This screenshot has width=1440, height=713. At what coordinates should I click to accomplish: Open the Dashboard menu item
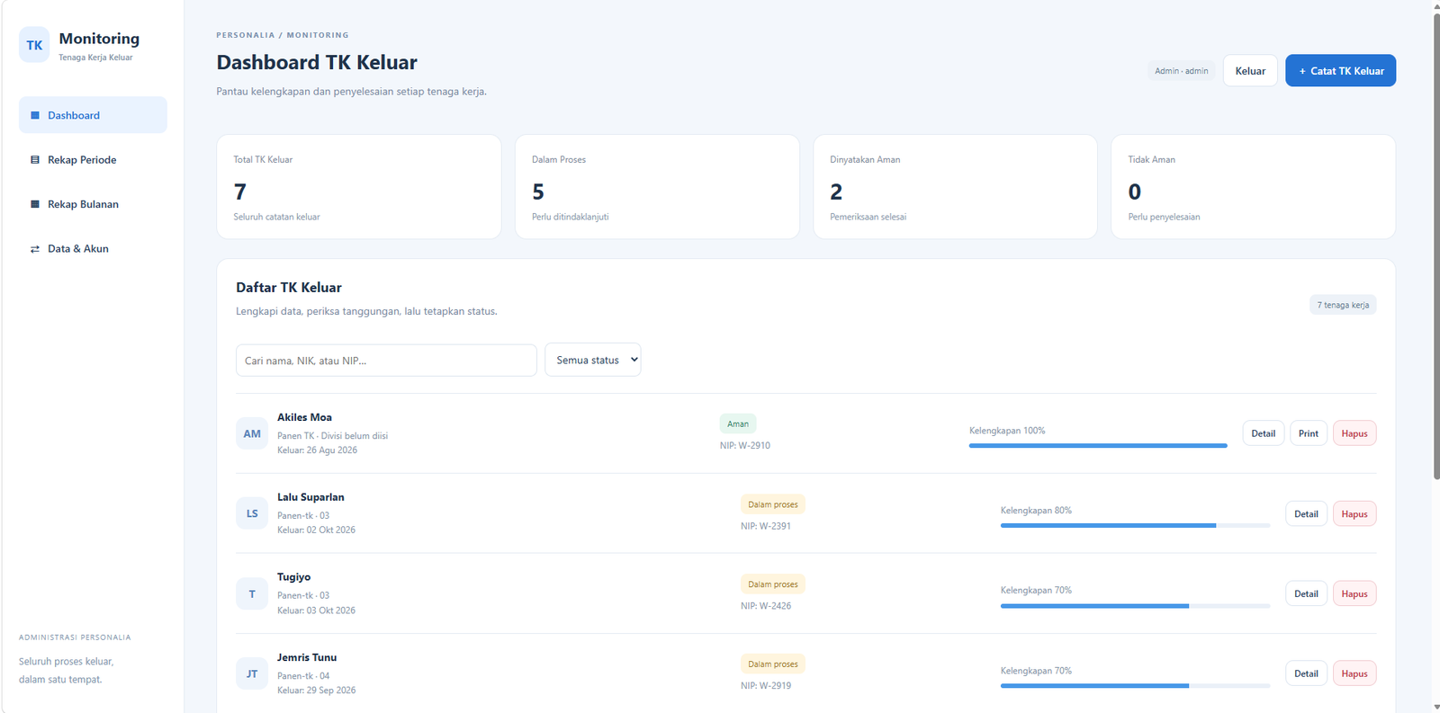[93, 115]
